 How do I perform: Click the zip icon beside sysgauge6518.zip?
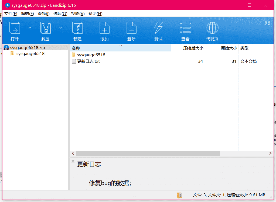[x=6, y=47]
